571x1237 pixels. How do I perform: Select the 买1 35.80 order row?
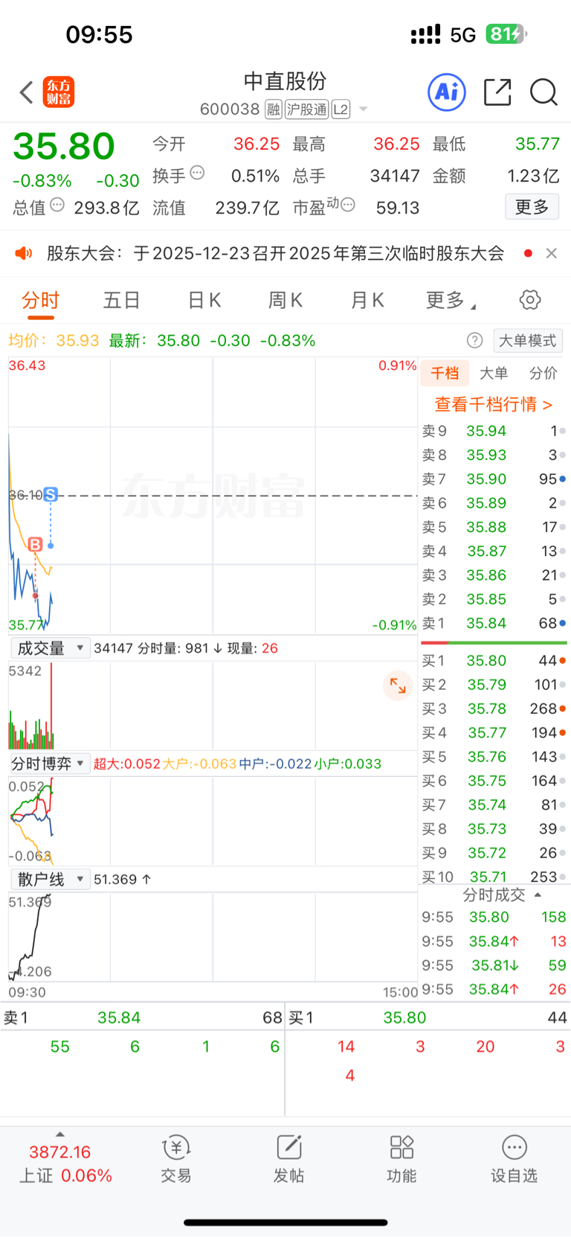click(494, 661)
